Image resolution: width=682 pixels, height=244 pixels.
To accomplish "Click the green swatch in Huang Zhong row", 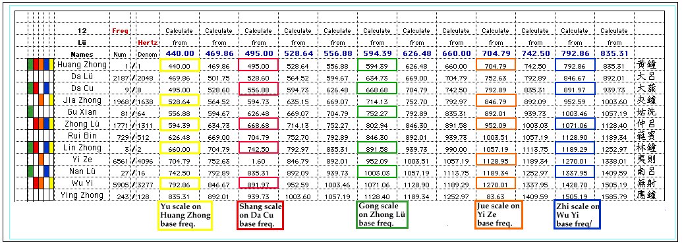I will click(30, 65).
